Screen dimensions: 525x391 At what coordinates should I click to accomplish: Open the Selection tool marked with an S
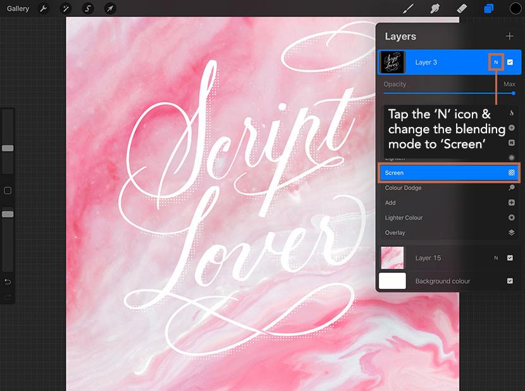tap(88, 8)
